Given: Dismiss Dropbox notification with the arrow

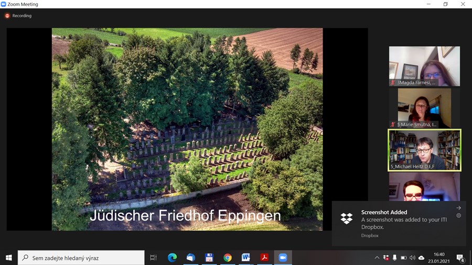Looking at the screenshot, I should pyautogui.click(x=458, y=208).
